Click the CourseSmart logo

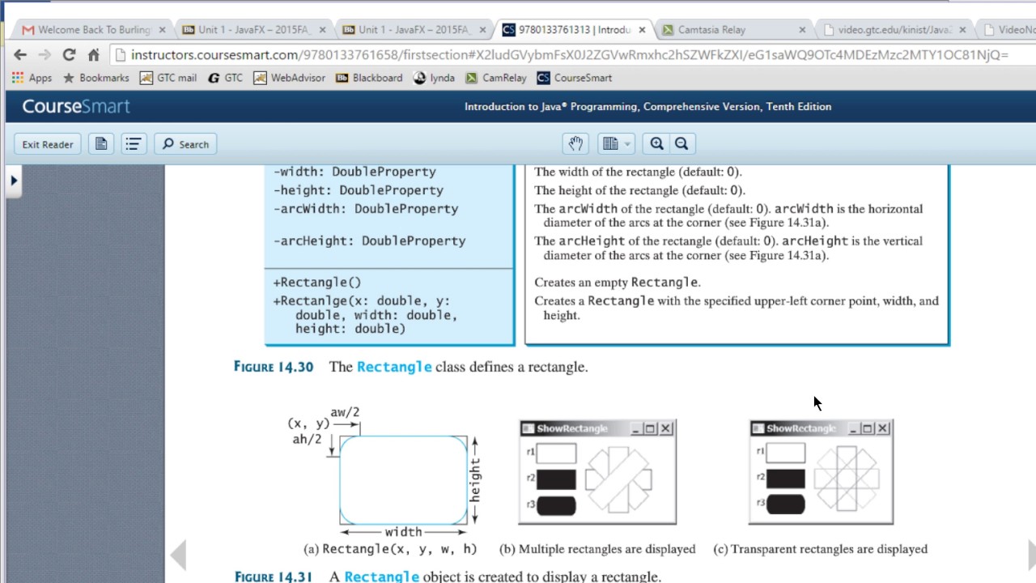(76, 106)
